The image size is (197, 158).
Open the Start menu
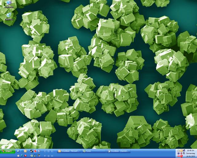tap(7, 151)
